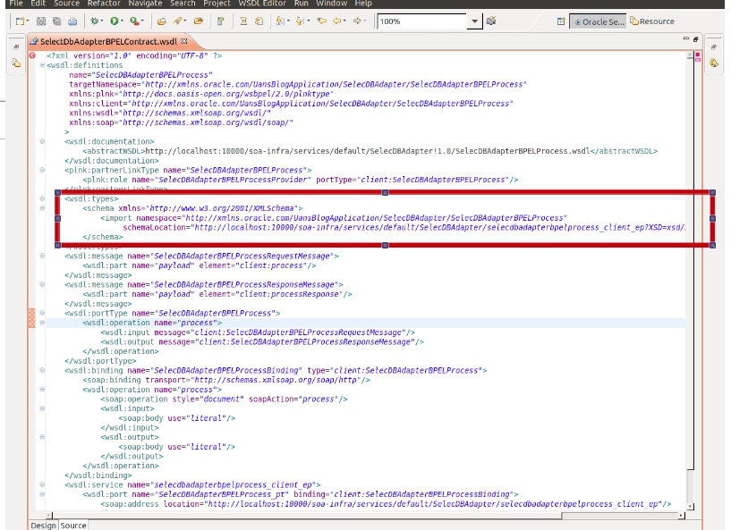Collapse the wsdl:service element fold
This screenshot has height=530, width=731.
[42, 484]
